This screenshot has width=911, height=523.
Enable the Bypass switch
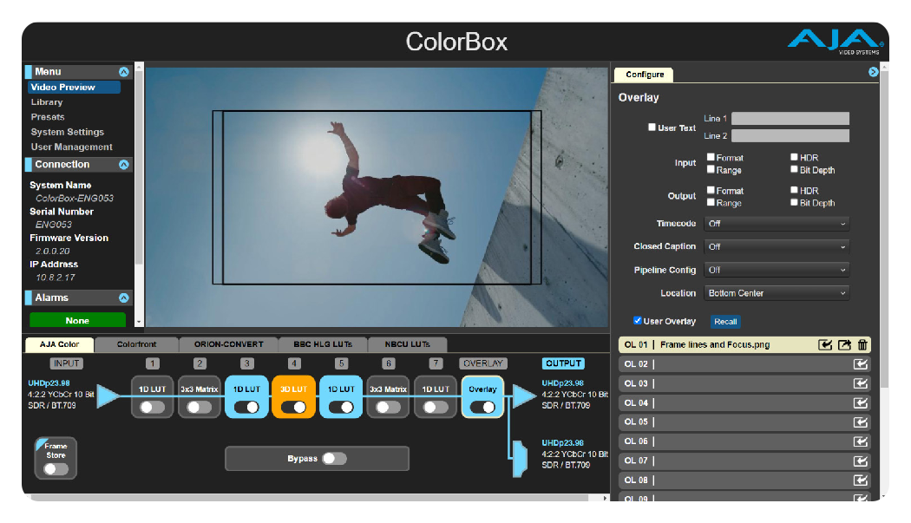tap(335, 459)
